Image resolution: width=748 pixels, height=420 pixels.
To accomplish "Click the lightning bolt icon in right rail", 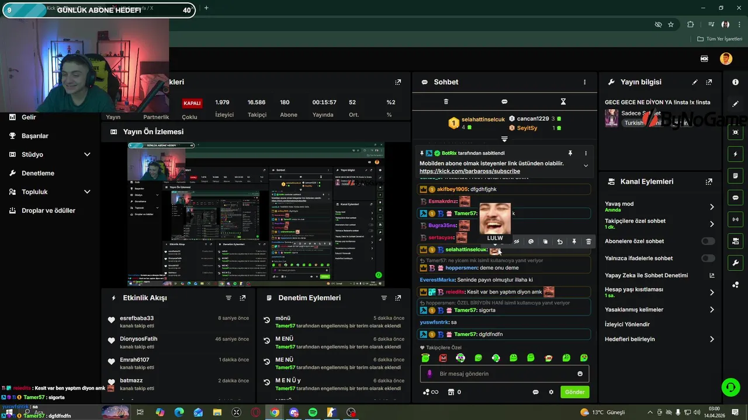I will [x=735, y=154].
